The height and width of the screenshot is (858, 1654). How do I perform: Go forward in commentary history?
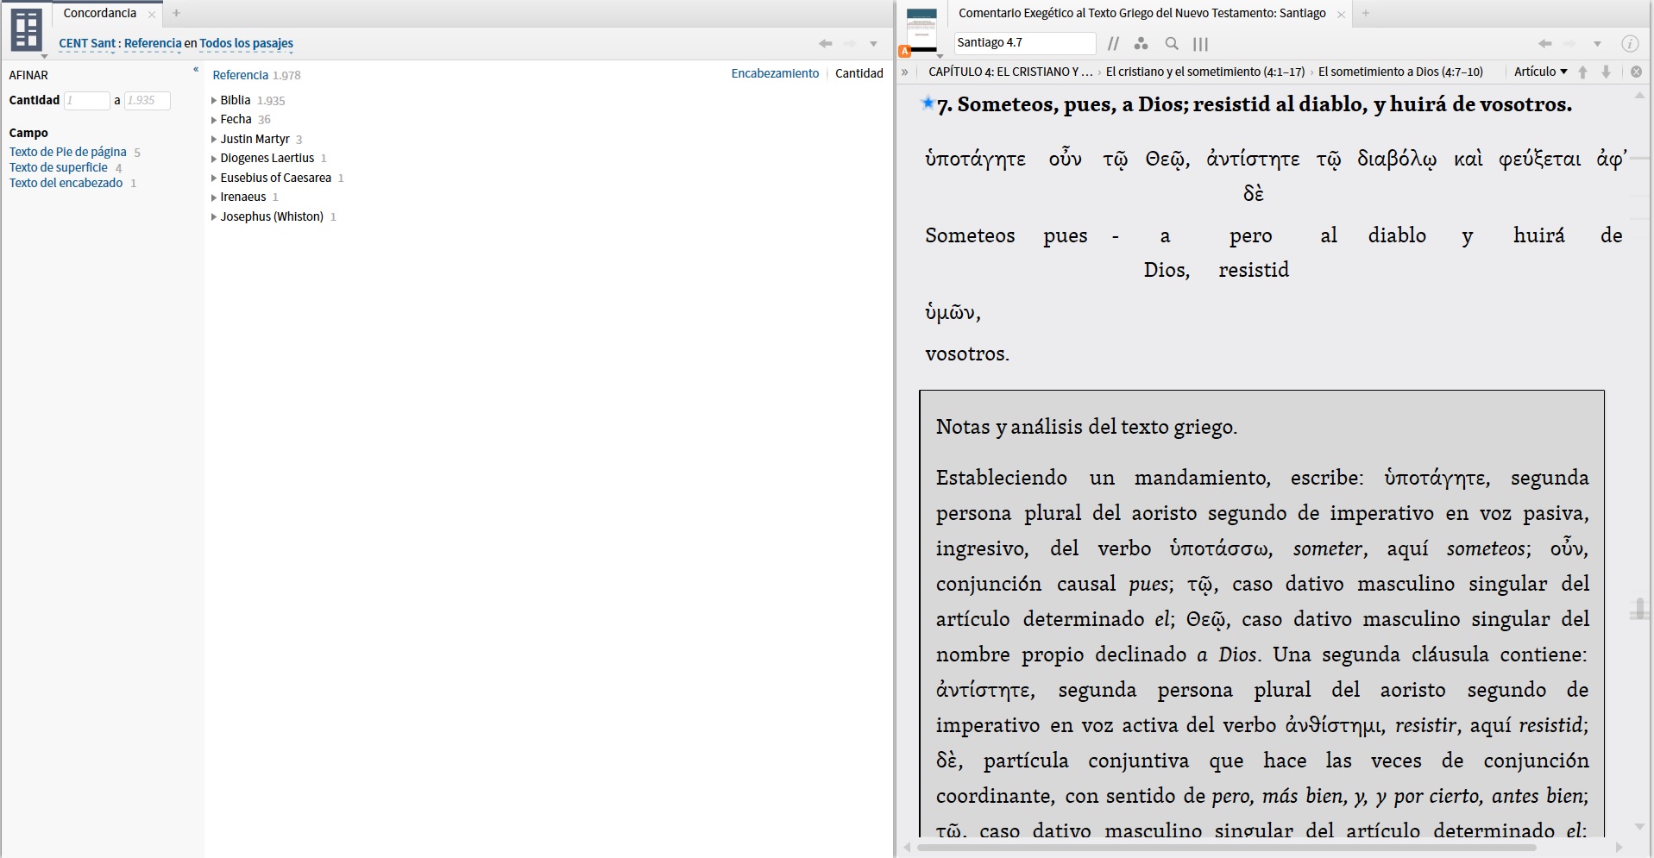pos(1569,43)
